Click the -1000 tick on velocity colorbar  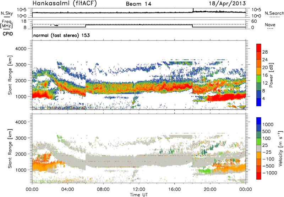269,173
